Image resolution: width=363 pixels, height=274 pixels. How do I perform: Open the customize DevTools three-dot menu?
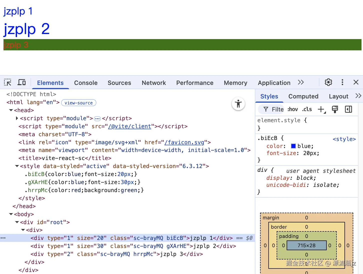pos(342,82)
